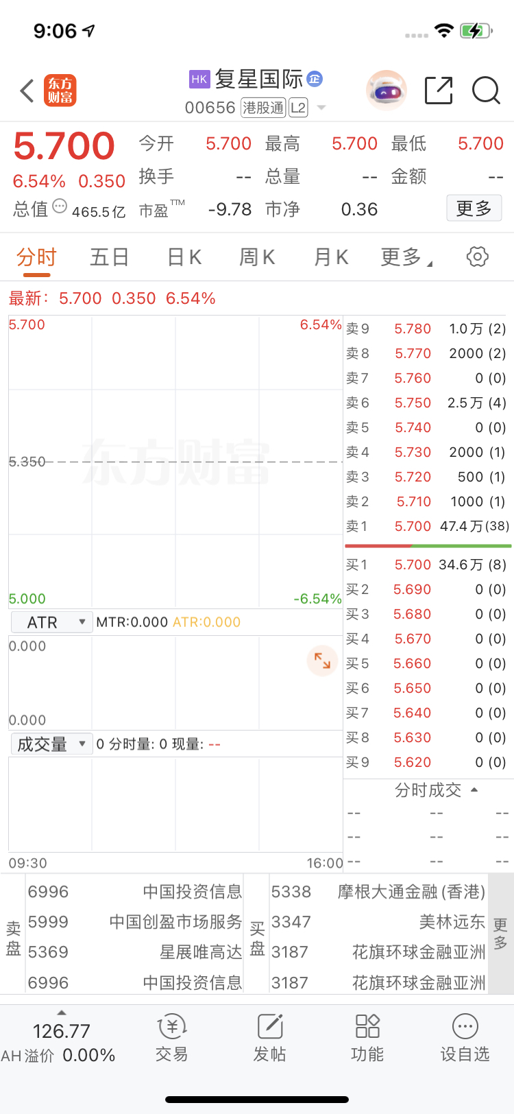Select the 买9 5.620 order row
Screen dimensions: 514x1114
427,762
